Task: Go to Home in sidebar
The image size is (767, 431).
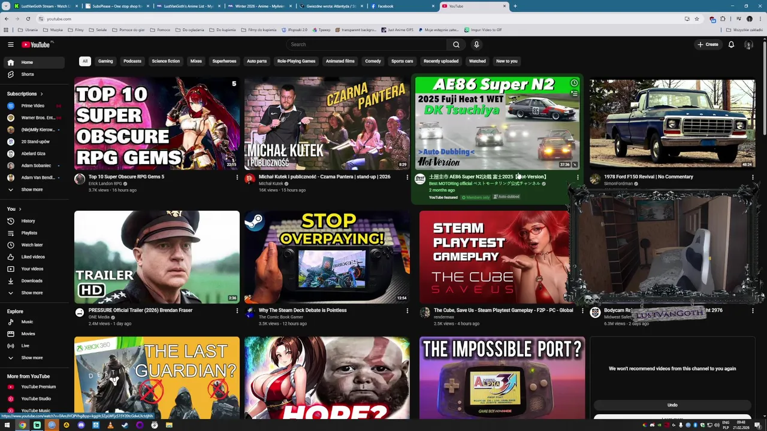Action: [34, 62]
